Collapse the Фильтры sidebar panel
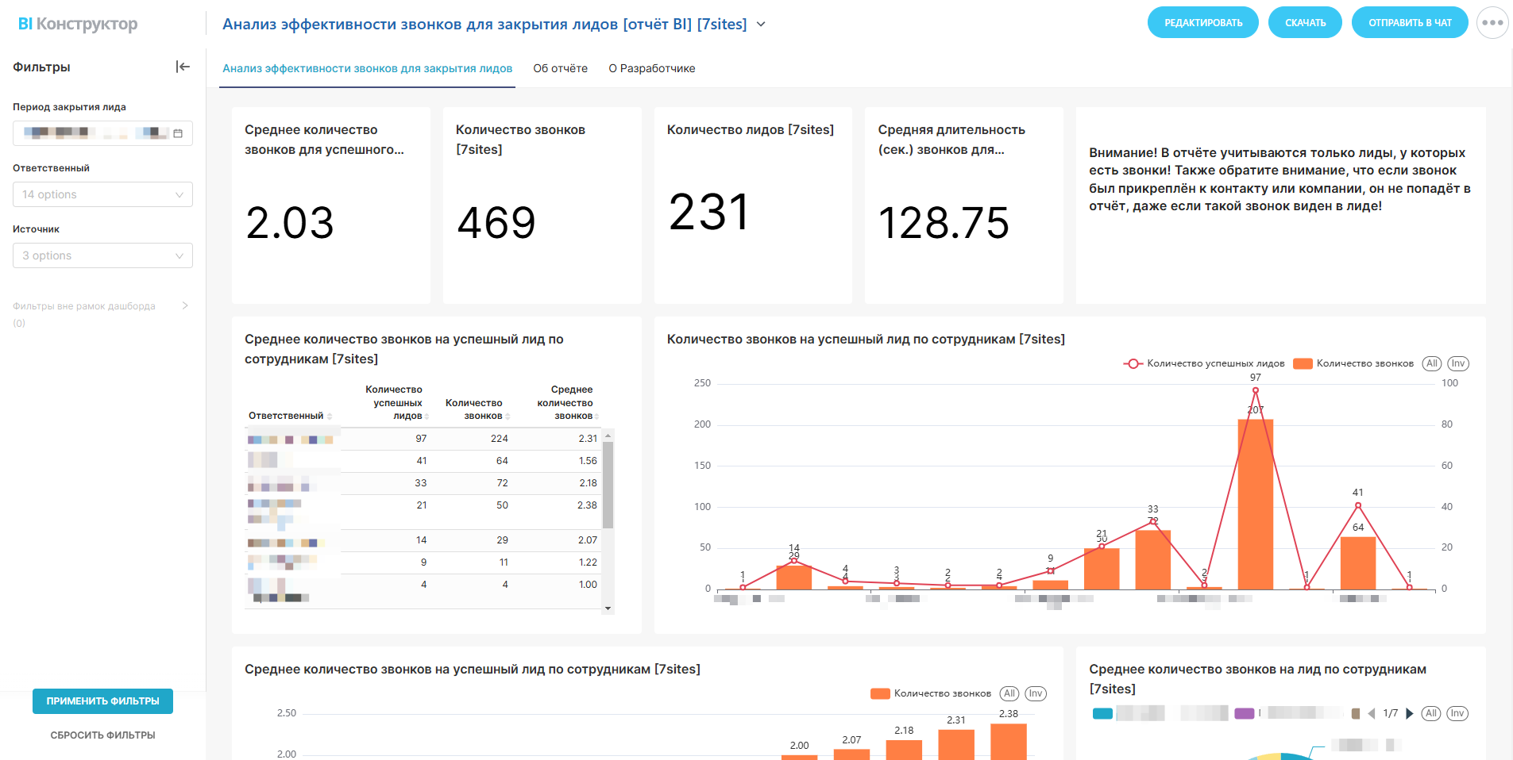The width and height of the screenshot is (1513, 760). click(183, 67)
